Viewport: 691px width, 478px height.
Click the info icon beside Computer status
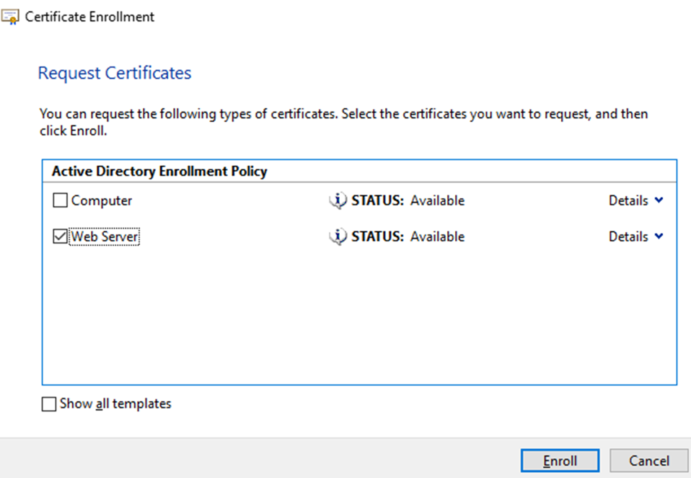(338, 201)
